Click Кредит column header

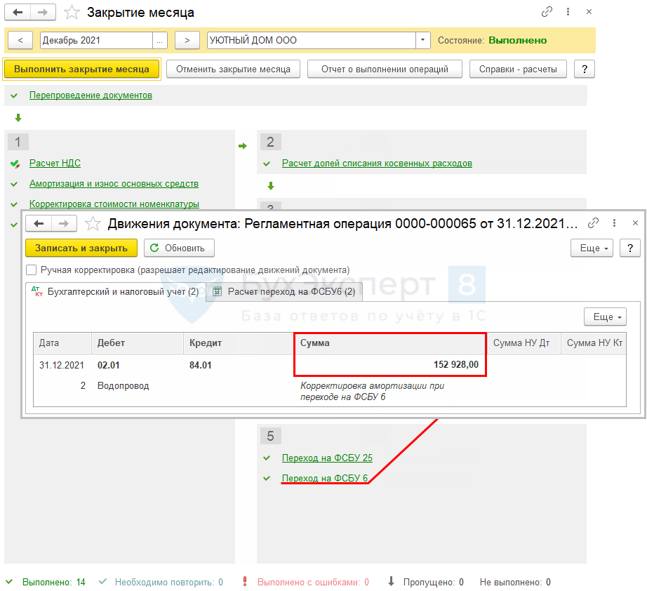(239, 343)
